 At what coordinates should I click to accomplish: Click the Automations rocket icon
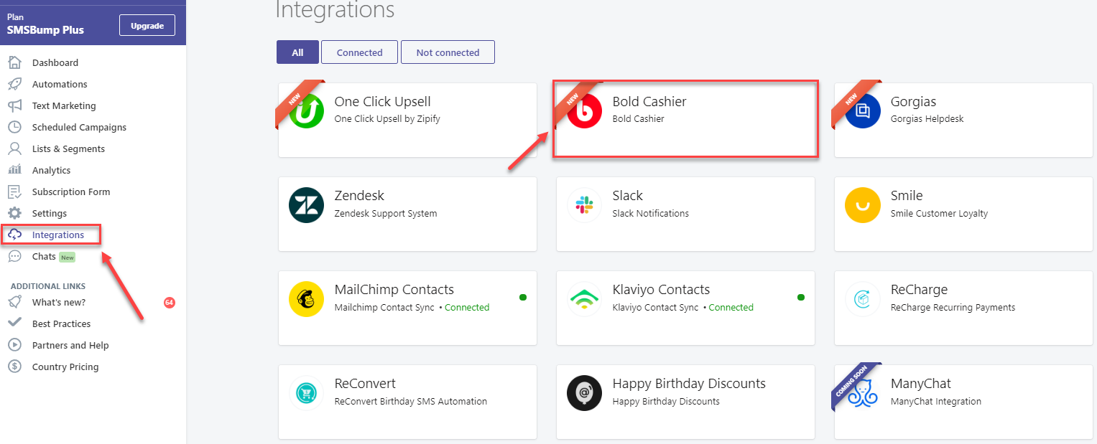pos(14,84)
